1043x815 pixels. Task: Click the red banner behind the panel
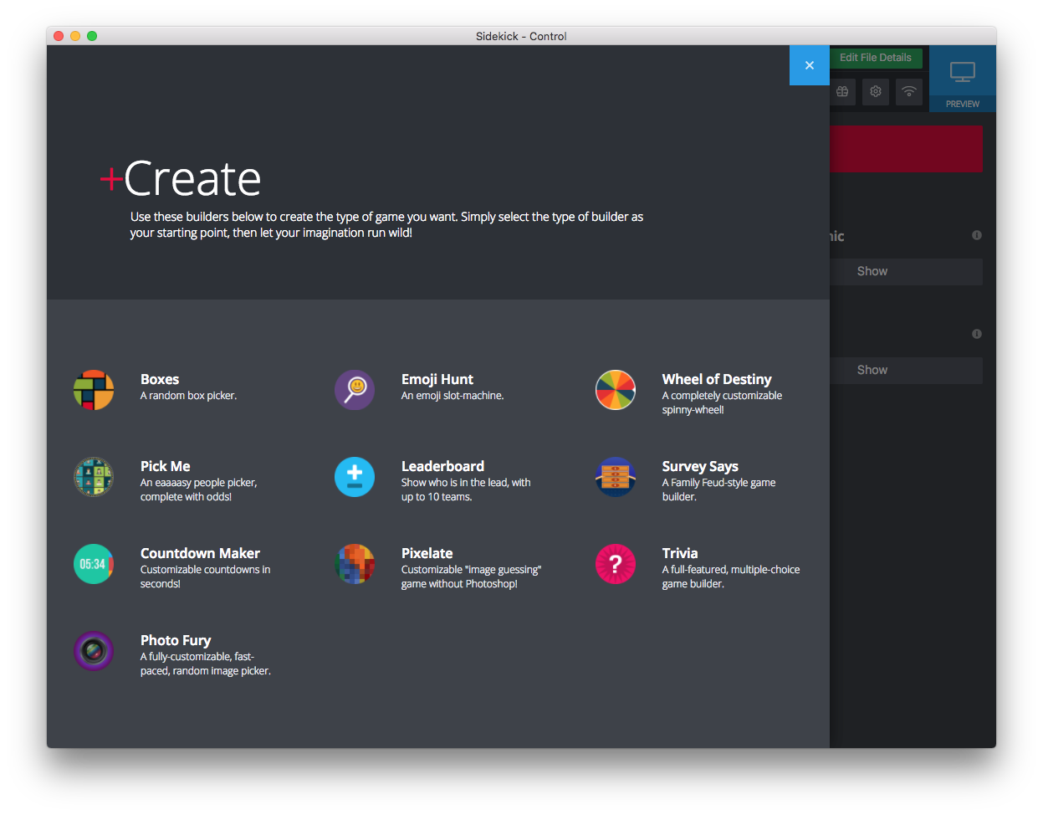click(906, 149)
